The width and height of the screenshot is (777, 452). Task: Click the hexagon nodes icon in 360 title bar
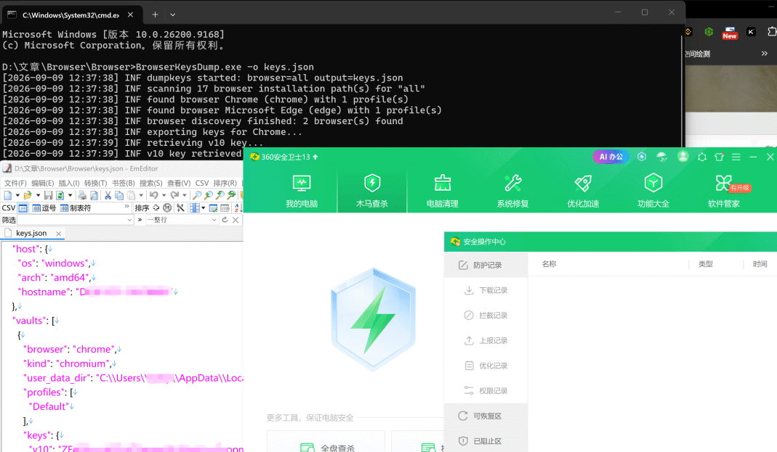pyautogui.click(x=701, y=157)
